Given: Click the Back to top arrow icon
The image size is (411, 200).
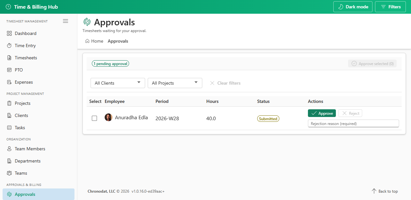Looking at the screenshot, I should point(374,191).
